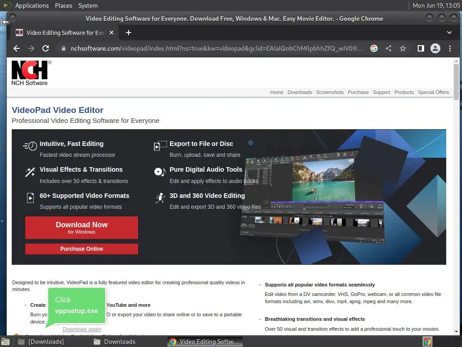The width and height of the screenshot is (462, 347).
Task: Click the show desktop icon in taskbar
Action: pyautogui.click(x=5, y=342)
